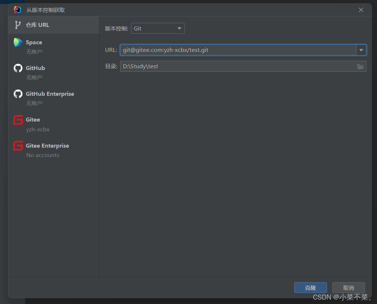Click the No accounts text

tap(43, 155)
